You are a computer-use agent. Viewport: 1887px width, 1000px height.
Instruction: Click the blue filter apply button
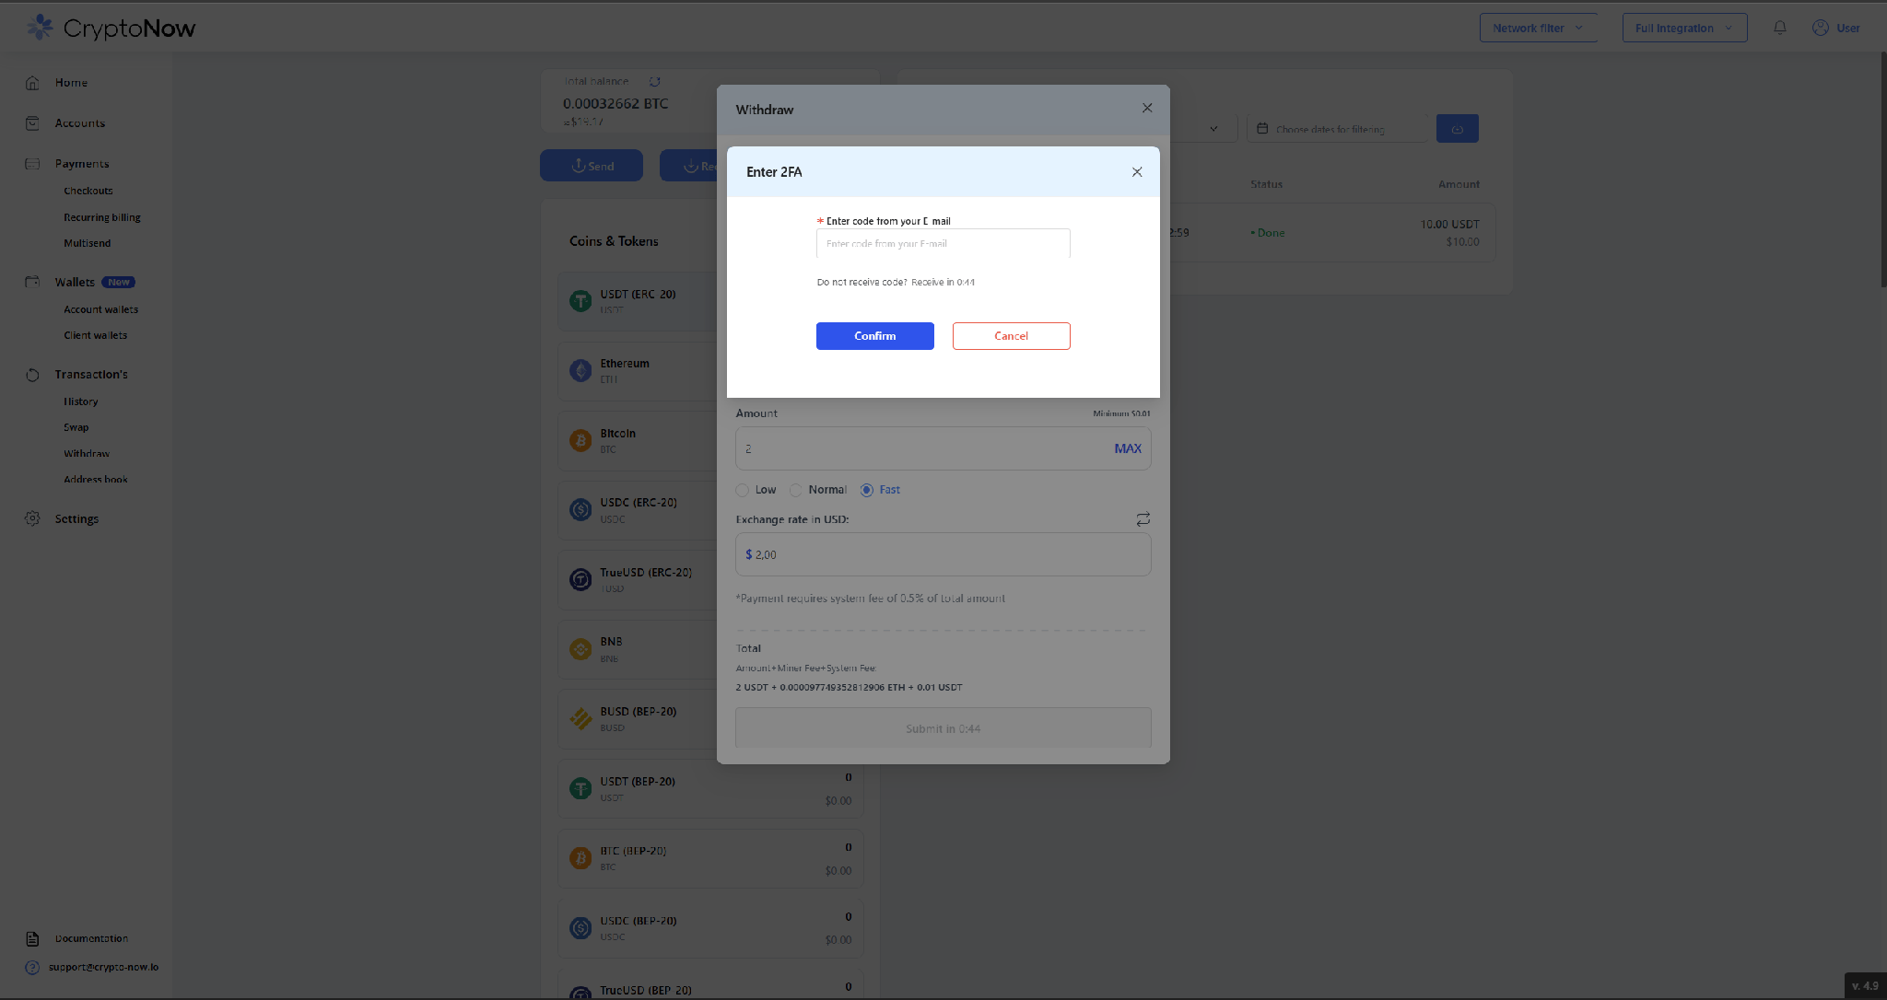[1458, 129]
